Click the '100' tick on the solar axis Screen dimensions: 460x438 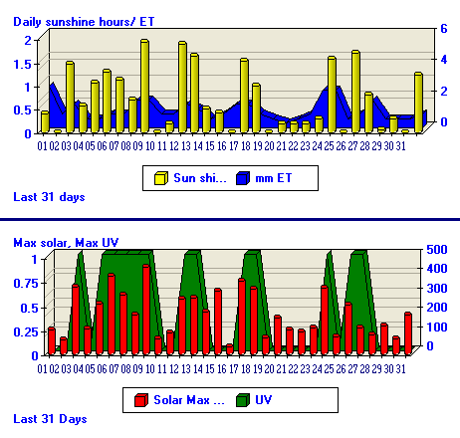(437, 327)
